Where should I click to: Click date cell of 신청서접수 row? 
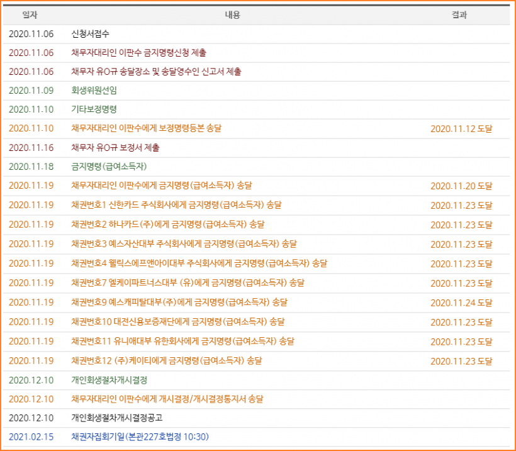click(x=31, y=34)
